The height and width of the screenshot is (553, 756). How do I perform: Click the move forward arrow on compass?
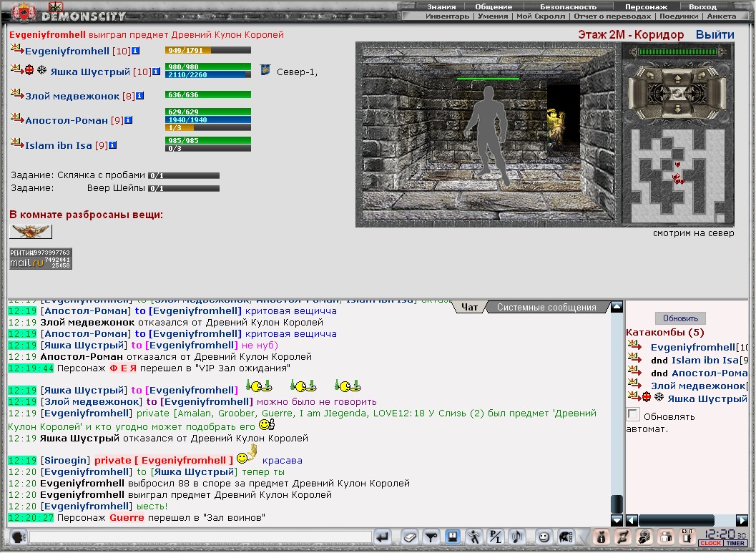click(677, 78)
